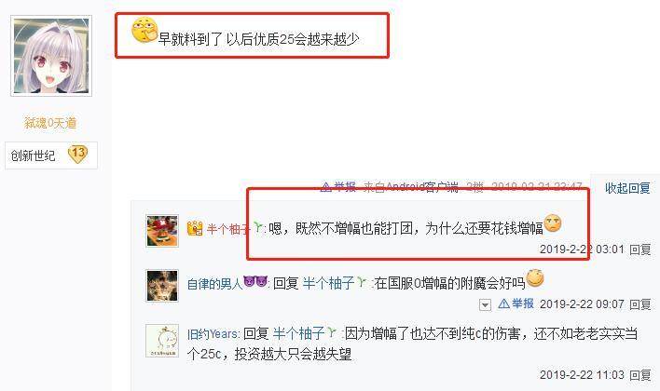Visit 自律的男人's profile link

(214, 284)
